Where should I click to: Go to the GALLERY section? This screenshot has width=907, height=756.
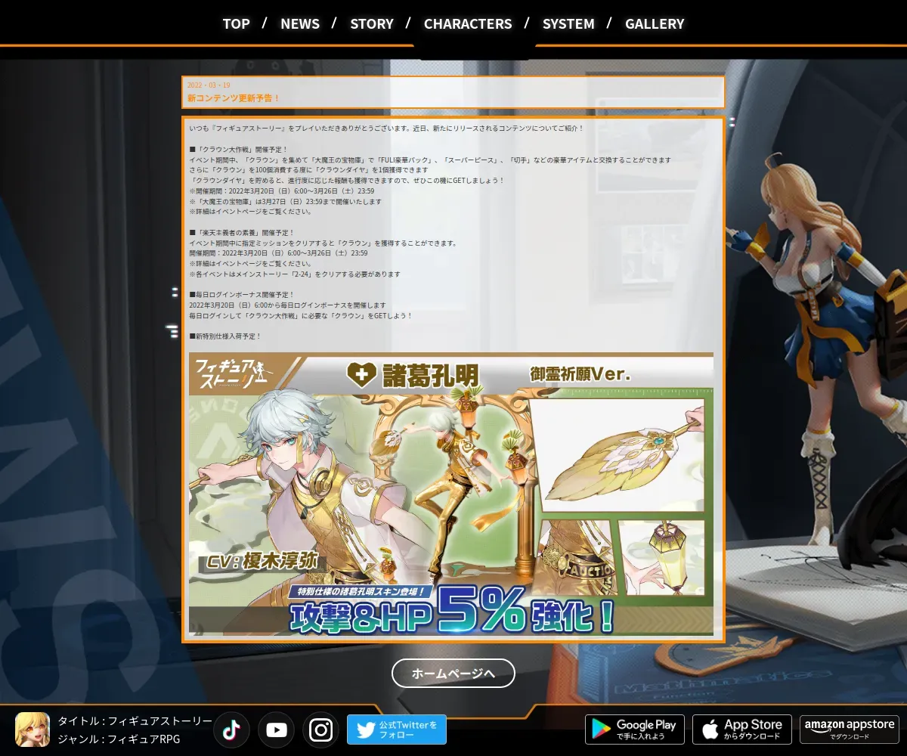pyautogui.click(x=655, y=23)
